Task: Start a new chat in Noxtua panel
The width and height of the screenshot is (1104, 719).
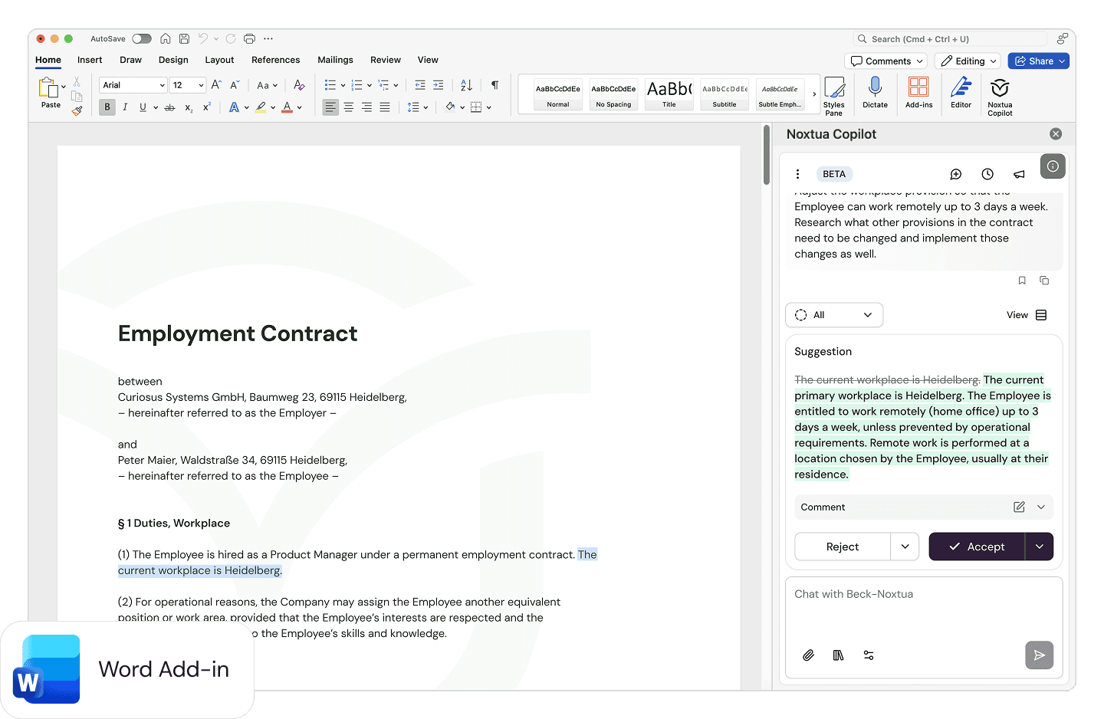Action: (956, 174)
